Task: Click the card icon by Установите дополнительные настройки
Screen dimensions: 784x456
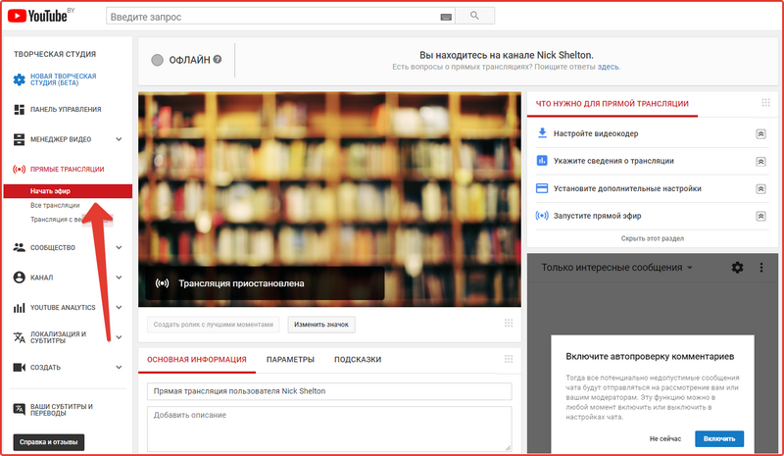Action: point(542,188)
